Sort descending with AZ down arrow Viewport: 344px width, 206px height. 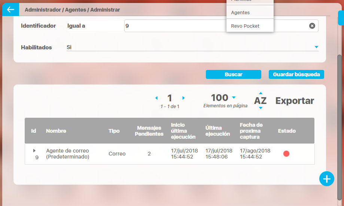261,108
